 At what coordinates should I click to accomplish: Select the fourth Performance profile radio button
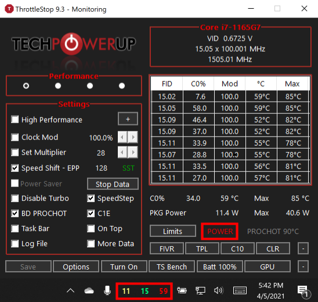[x=122, y=86]
